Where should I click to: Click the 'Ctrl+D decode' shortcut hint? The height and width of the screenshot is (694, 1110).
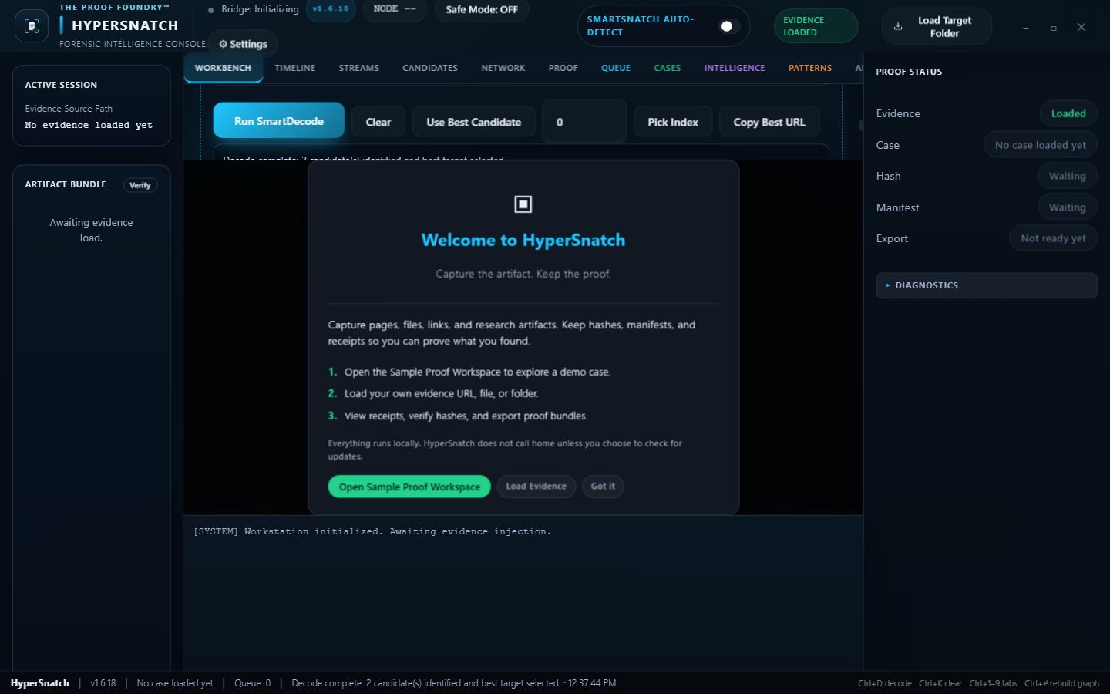tap(885, 683)
